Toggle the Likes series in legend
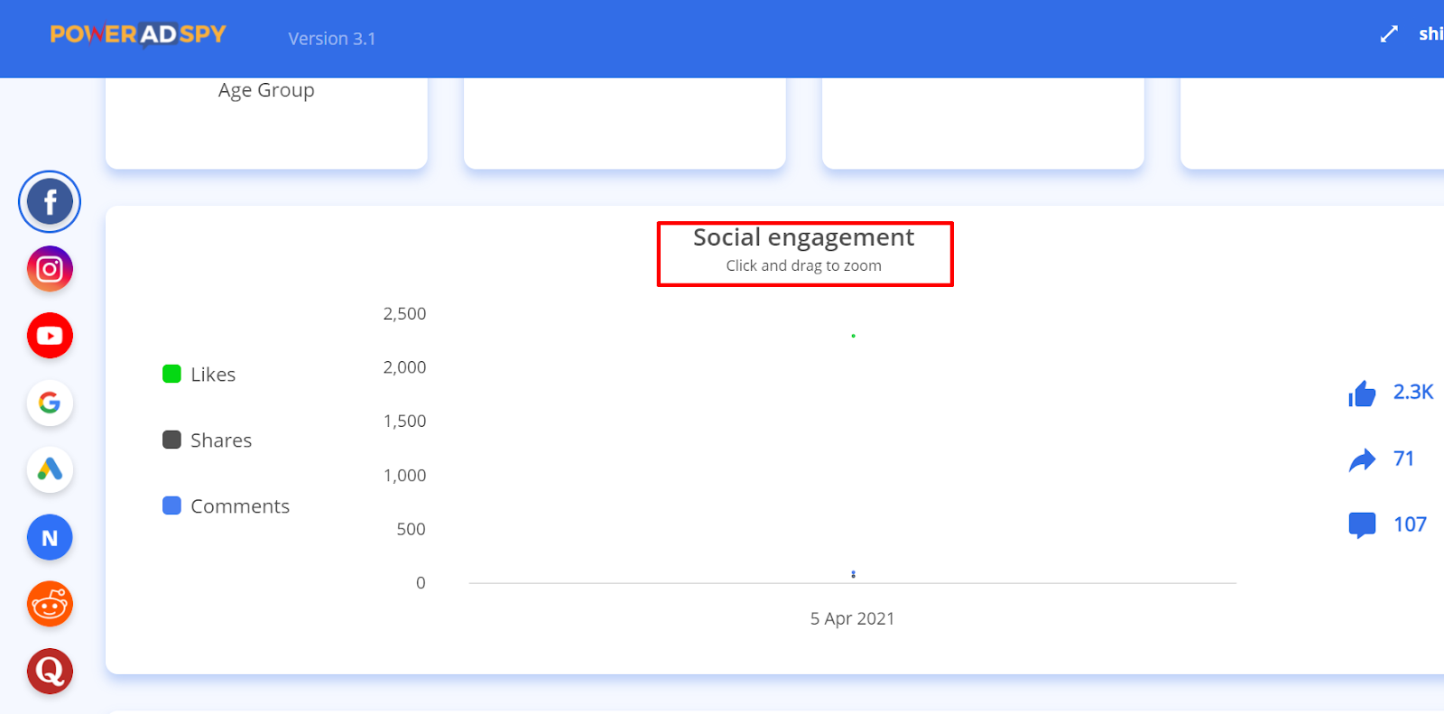Viewport: 1444px width, 714px height. click(199, 375)
